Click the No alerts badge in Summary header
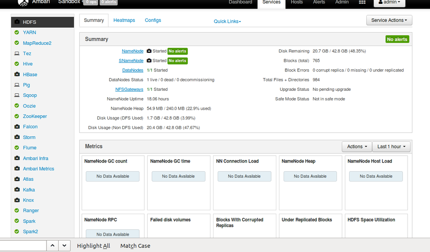Viewport: 430px width, 252px height. click(x=397, y=39)
